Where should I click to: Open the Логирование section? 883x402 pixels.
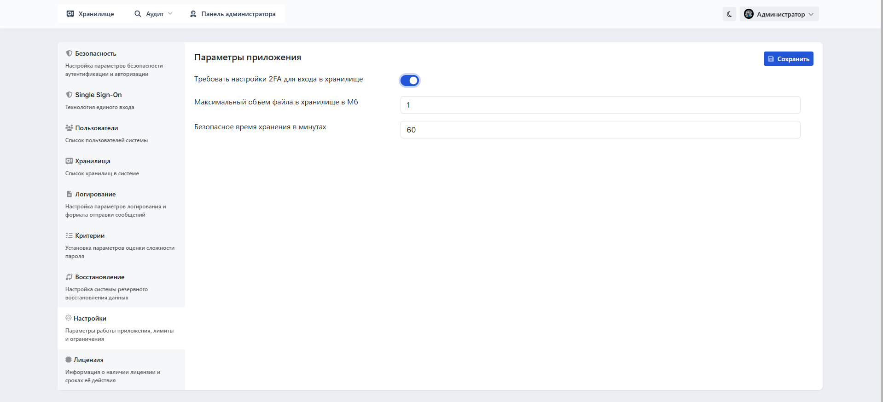click(121, 204)
